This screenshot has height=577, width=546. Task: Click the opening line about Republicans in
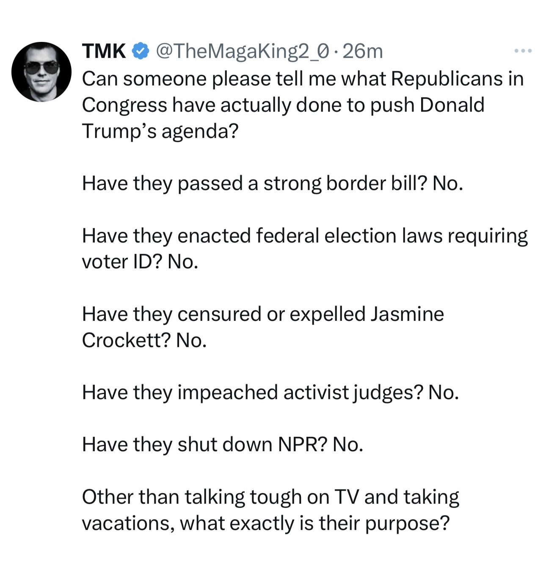point(303,79)
